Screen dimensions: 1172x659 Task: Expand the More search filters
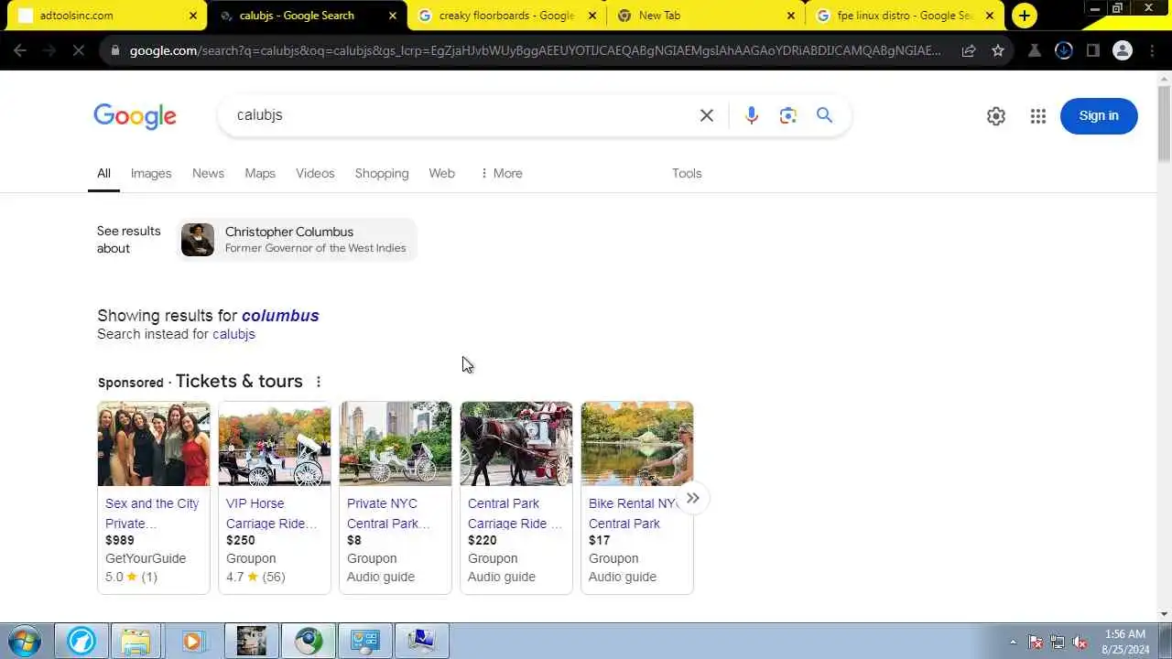(501, 173)
